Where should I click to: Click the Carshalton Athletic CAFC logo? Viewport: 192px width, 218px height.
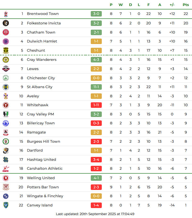click(x=6, y=169)
